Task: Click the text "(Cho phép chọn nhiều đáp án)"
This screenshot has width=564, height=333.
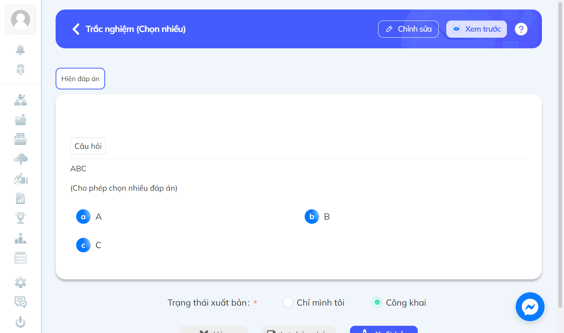Action: click(124, 188)
